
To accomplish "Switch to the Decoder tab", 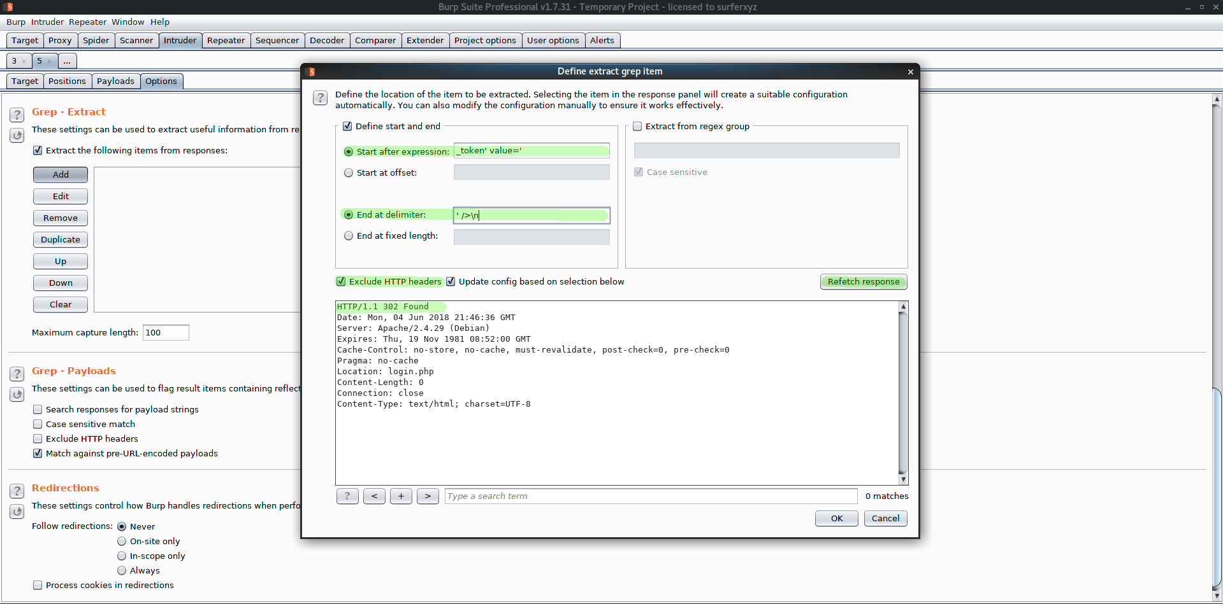I will pyautogui.click(x=327, y=40).
